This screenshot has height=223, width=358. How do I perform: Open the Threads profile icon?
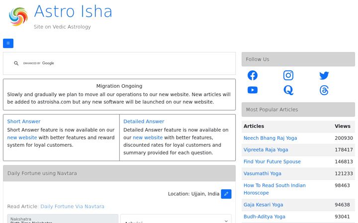(324, 90)
